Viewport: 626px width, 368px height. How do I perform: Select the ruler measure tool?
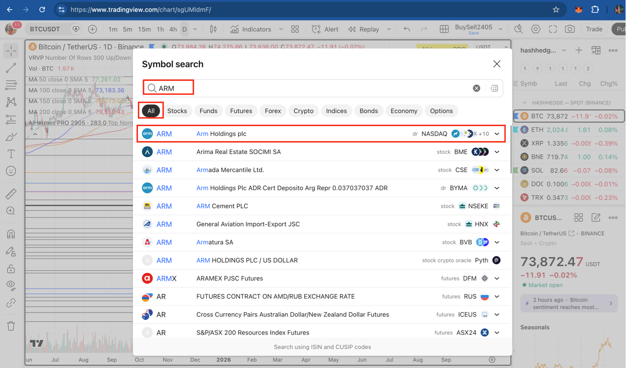(11, 193)
